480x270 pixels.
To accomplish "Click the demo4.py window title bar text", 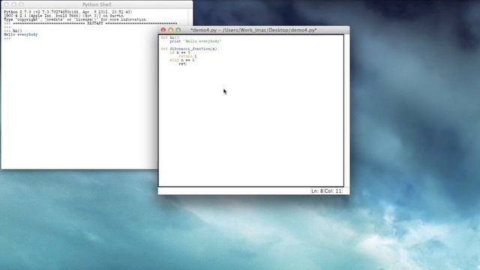I will pos(253,30).
